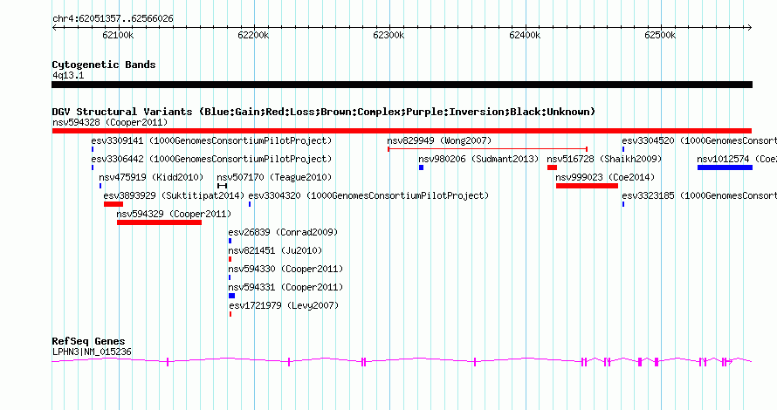This screenshot has width=777, height=410.
Task: Click nsv594330 (Cooper2011) label
Action: 285,269
